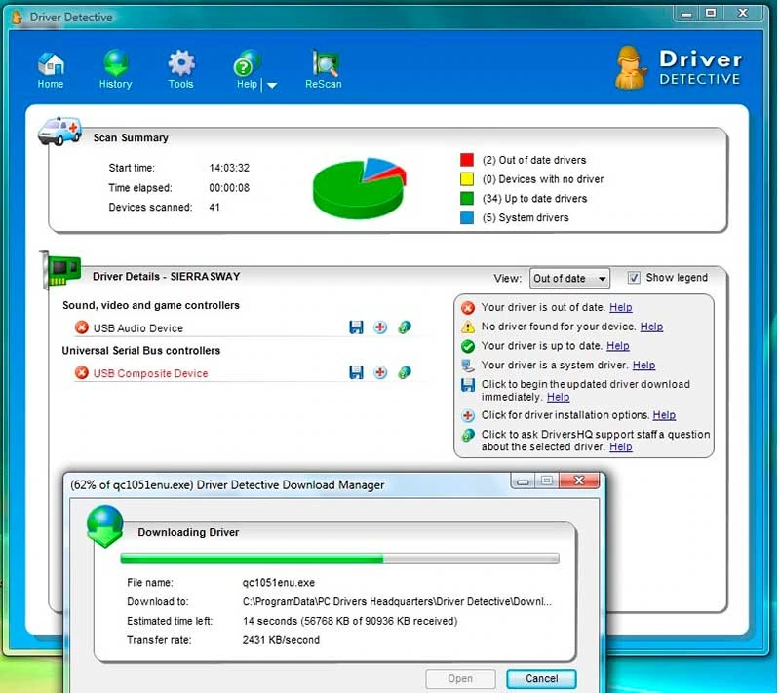Click the Driver Details network card icon

(60, 270)
